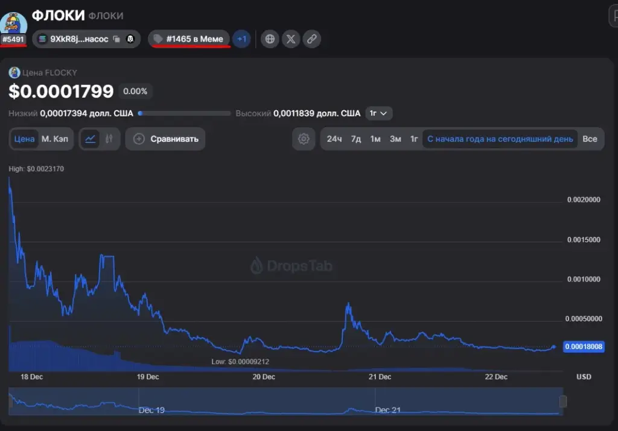Screen dimensions: 618x431
Task: Expand the +1 additional tags badge
Action: point(241,39)
